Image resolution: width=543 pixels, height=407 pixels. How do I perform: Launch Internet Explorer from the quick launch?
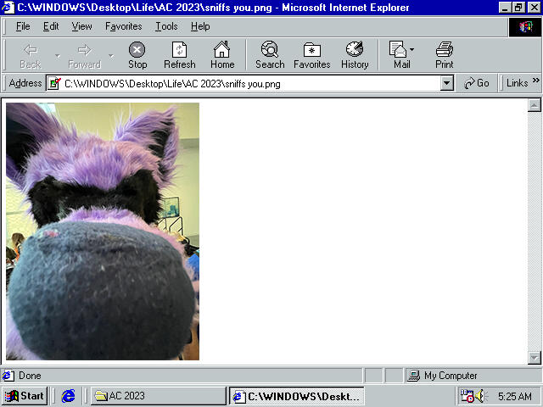click(69, 396)
